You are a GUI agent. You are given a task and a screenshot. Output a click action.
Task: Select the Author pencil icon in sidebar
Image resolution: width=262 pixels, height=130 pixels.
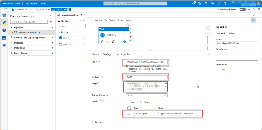coord(4,22)
